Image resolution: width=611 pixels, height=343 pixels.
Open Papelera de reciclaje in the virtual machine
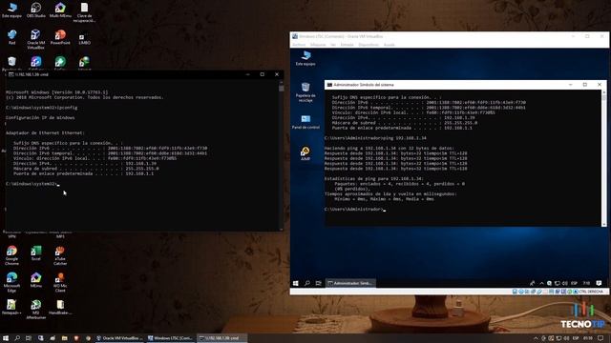pyautogui.click(x=305, y=91)
